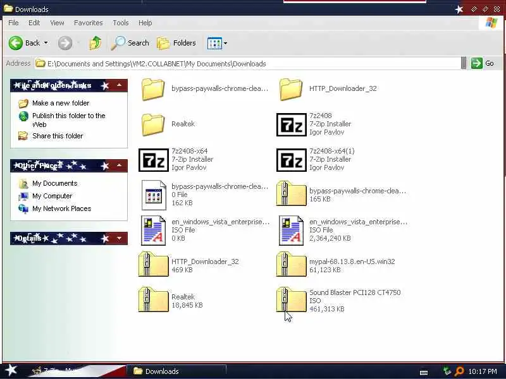Open the Views dropdown button
Viewport: 506px width, 379px height.
tap(217, 43)
